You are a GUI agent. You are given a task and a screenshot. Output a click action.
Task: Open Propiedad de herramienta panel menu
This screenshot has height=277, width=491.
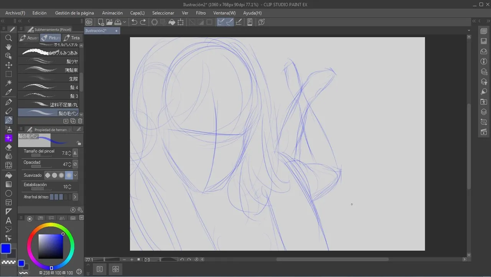tap(21, 130)
